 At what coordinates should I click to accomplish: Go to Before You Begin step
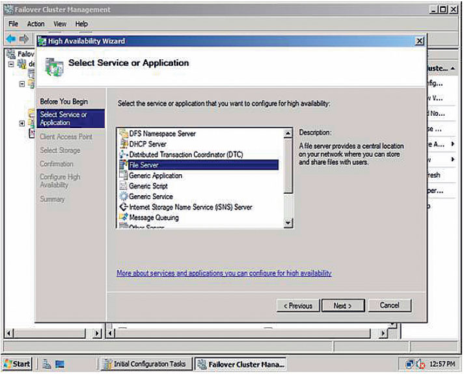[x=63, y=102]
